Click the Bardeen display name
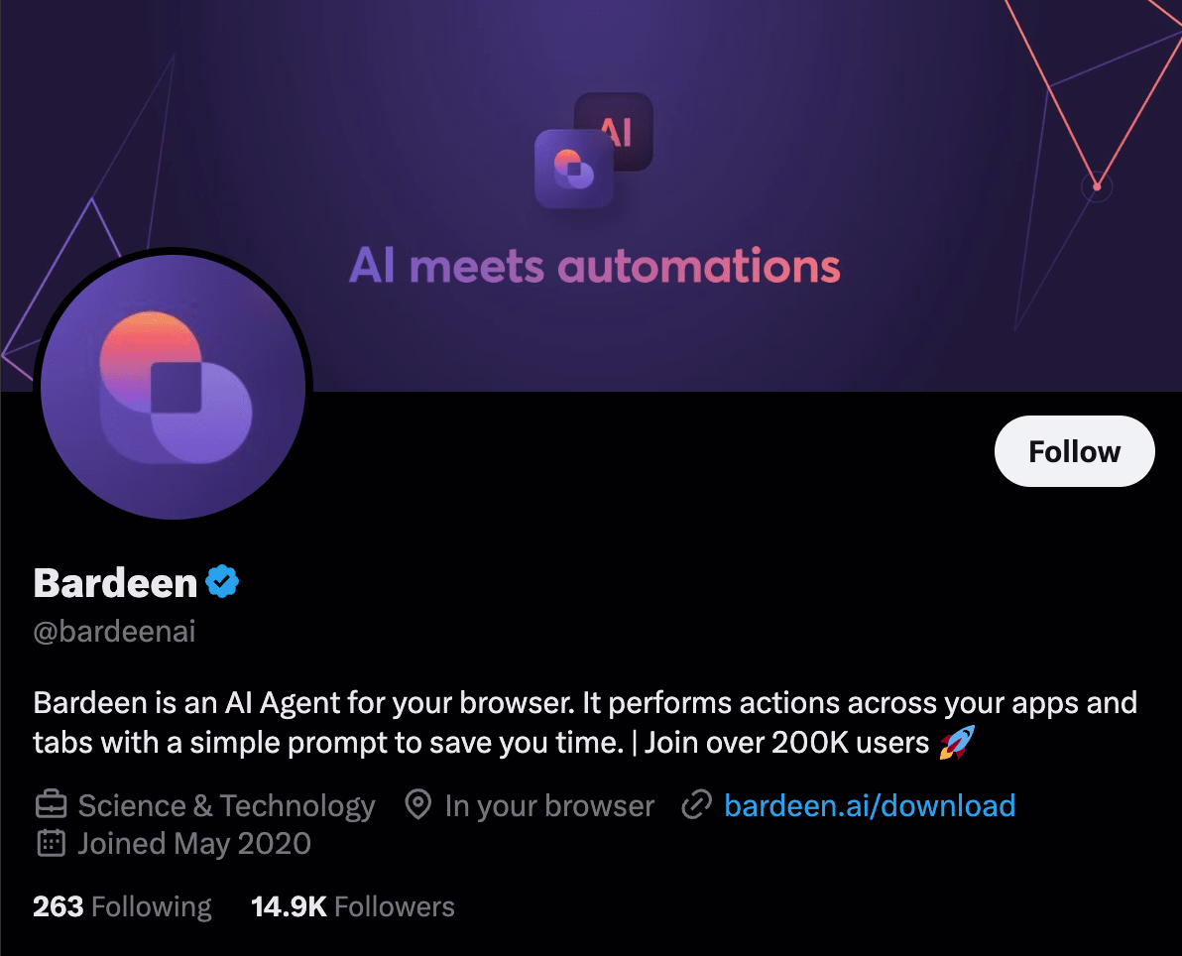 pyautogui.click(x=115, y=583)
